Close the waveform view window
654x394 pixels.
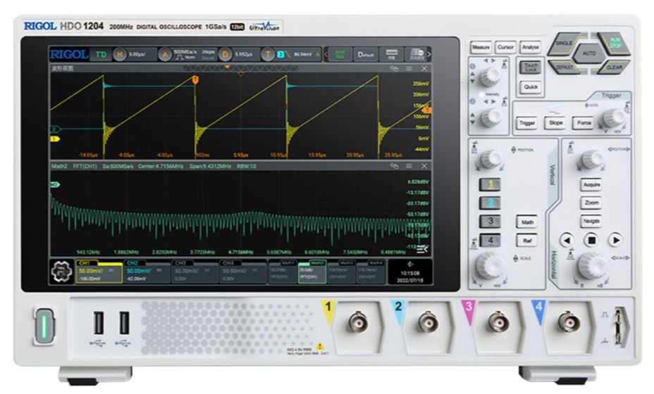pyautogui.click(x=424, y=68)
